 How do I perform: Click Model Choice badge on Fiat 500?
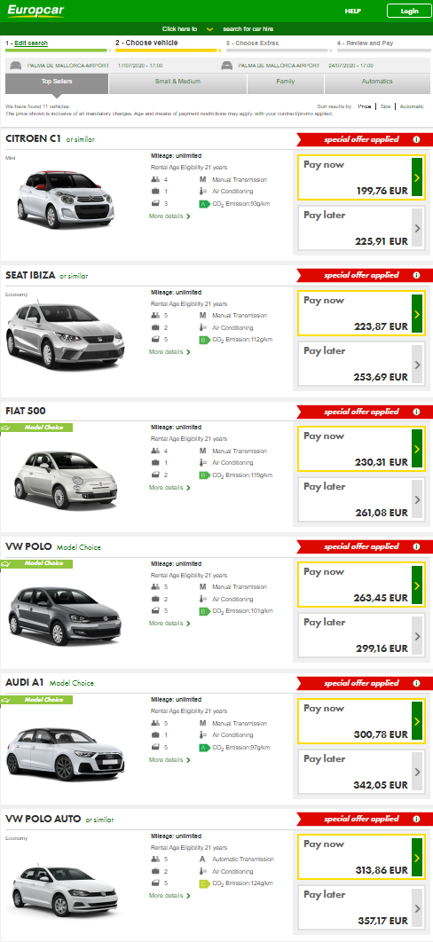pyautogui.click(x=36, y=428)
